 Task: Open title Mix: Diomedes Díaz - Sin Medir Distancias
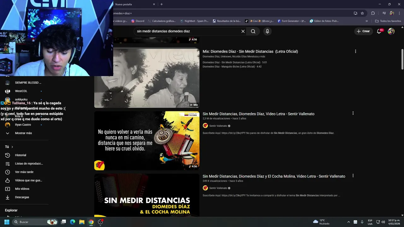point(250,51)
